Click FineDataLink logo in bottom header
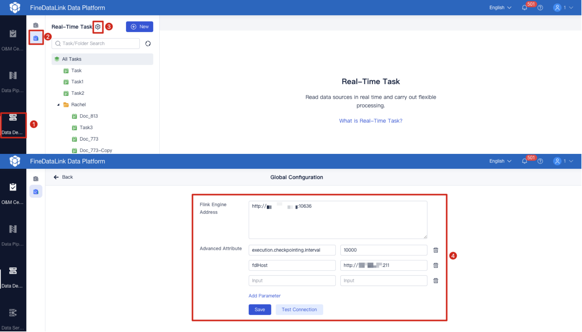 [x=15, y=161]
